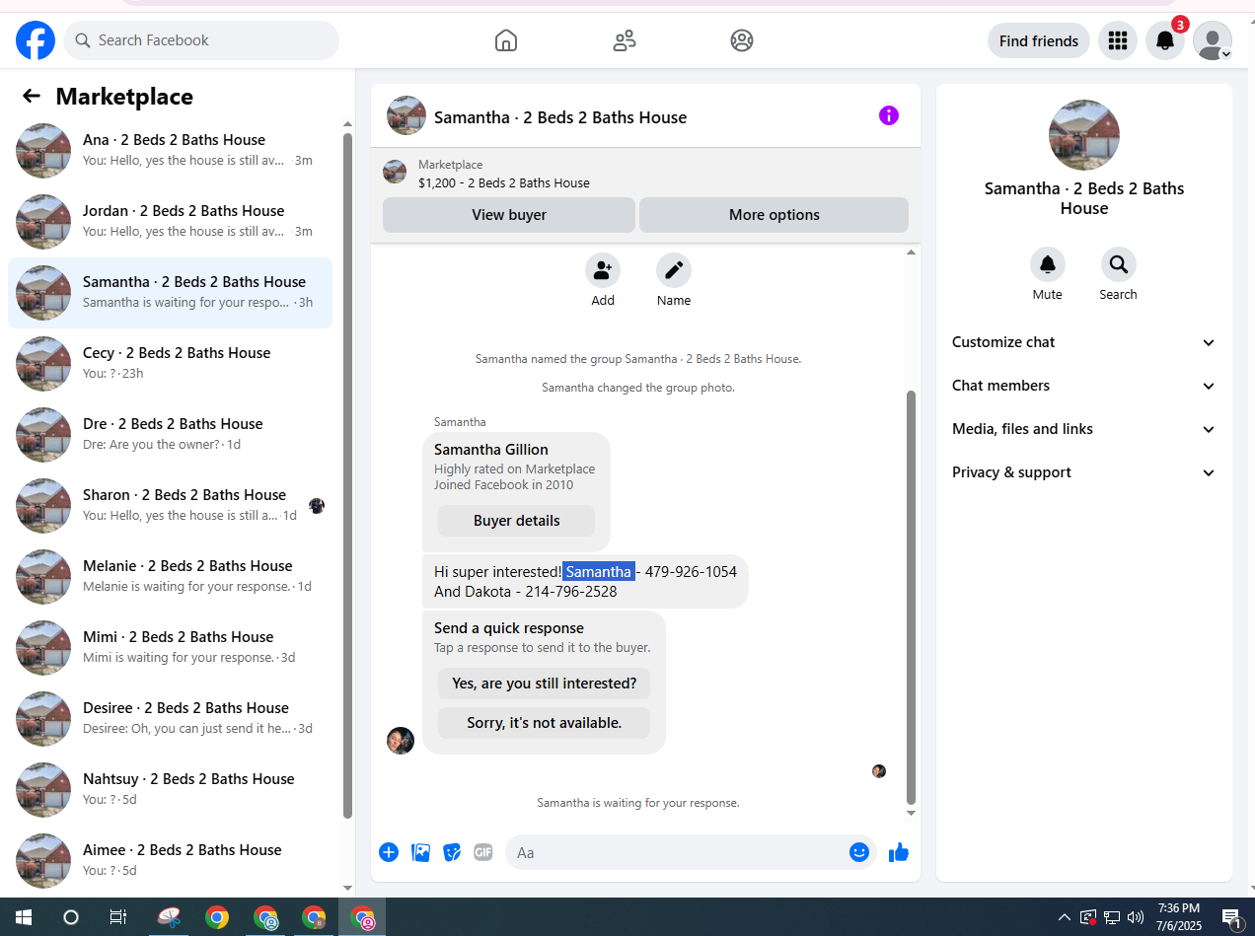Open conversation information purple icon

click(889, 116)
